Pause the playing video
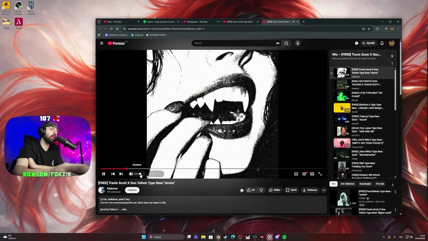This screenshot has height=241, width=428. pos(104,174)
